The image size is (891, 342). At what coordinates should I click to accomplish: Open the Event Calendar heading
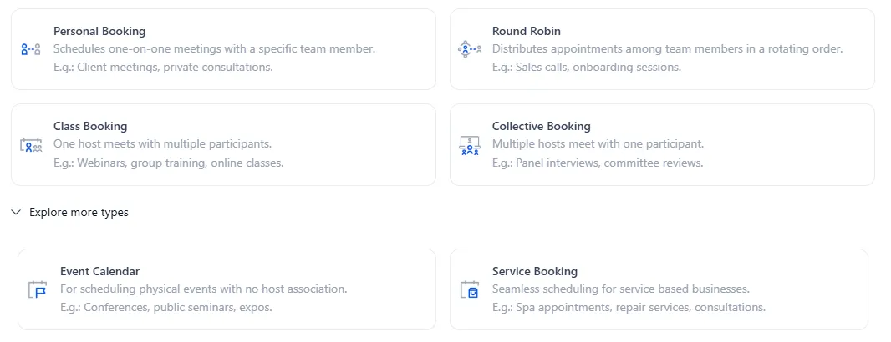[x=99, y=271]
